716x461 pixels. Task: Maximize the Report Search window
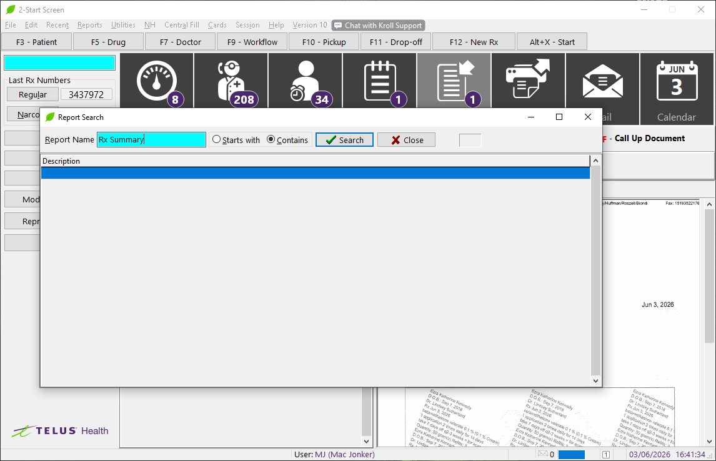click(x=559, y=117)
